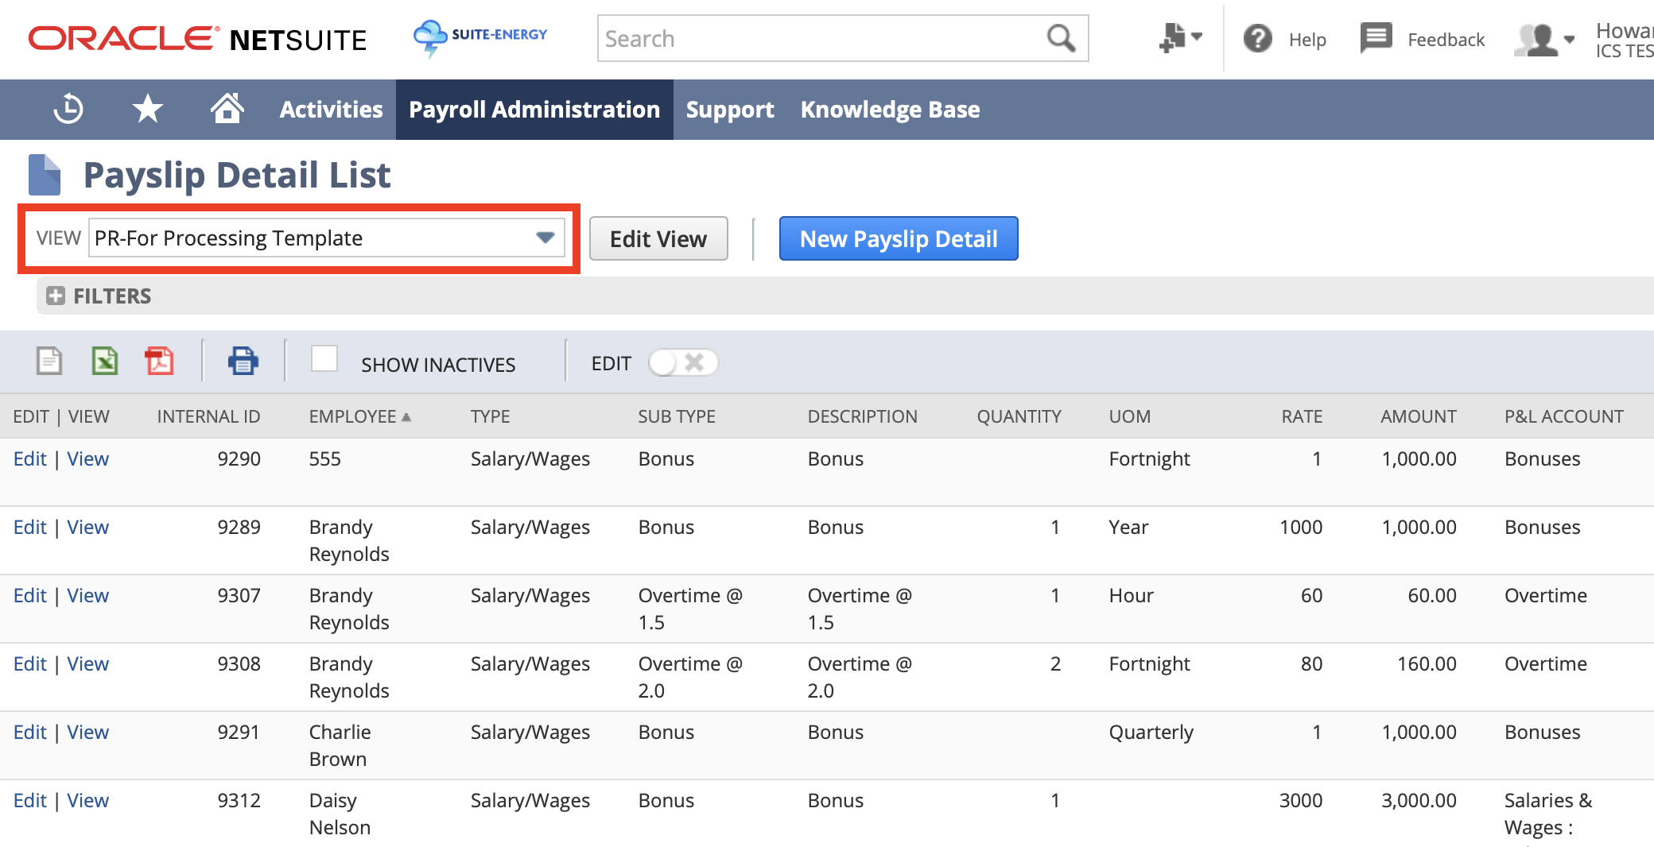Send Feedback using the speech bubble icon
The height and width of the screenshot is (847, 1654).
1375,38
